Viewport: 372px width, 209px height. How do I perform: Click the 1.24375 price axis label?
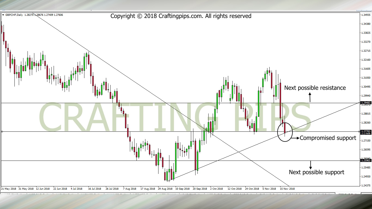pos(366,186)
